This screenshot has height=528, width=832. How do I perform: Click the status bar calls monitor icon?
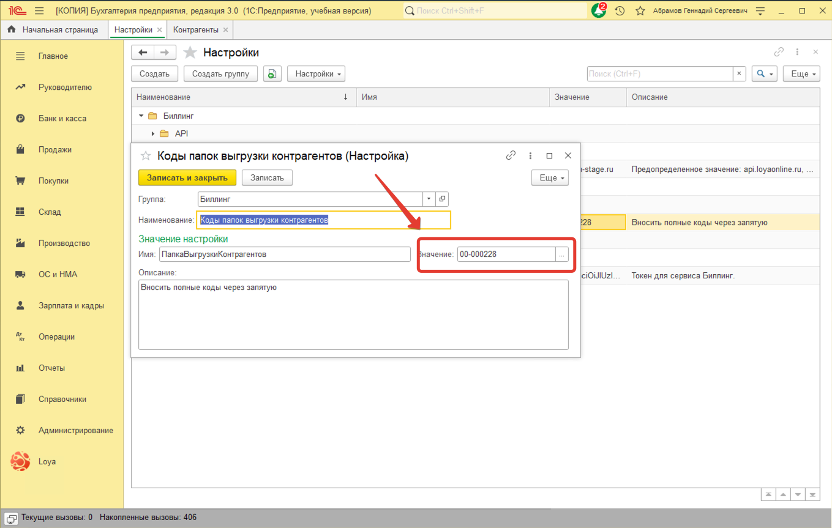click(11, 518)
